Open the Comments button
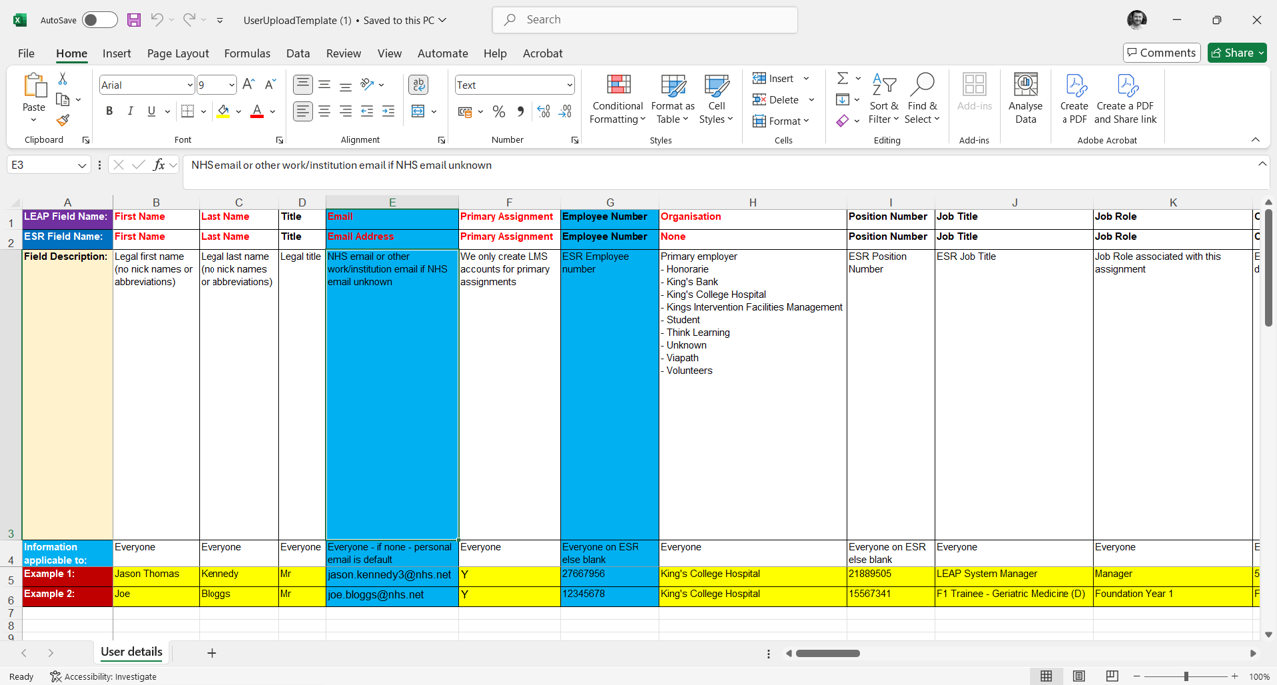Screen dimensions: 1277x685 click(x=1161, y=53)
